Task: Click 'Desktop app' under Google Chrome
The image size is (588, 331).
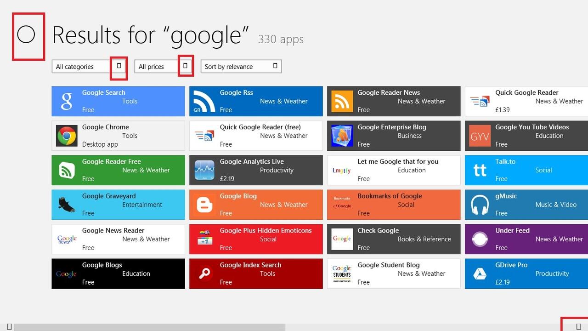Action: 100,144
